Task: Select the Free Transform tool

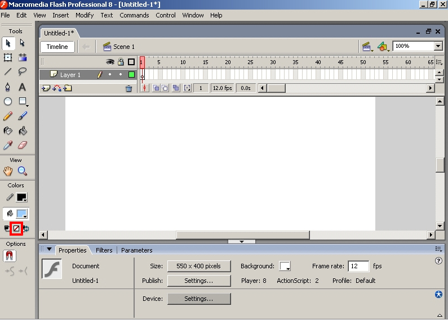Action: pyautogui.click(x=8, y=57)
